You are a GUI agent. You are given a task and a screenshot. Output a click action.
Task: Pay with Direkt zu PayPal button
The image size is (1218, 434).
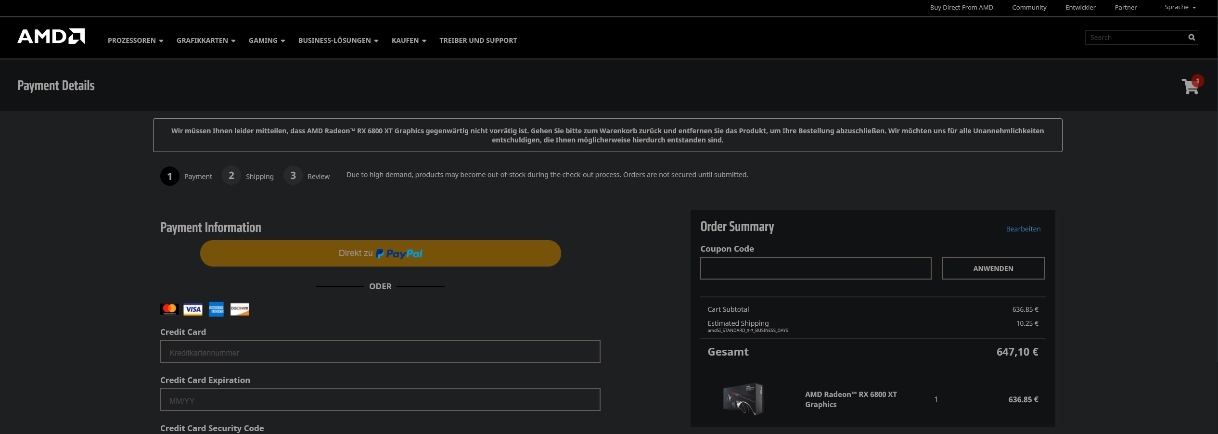381,253
